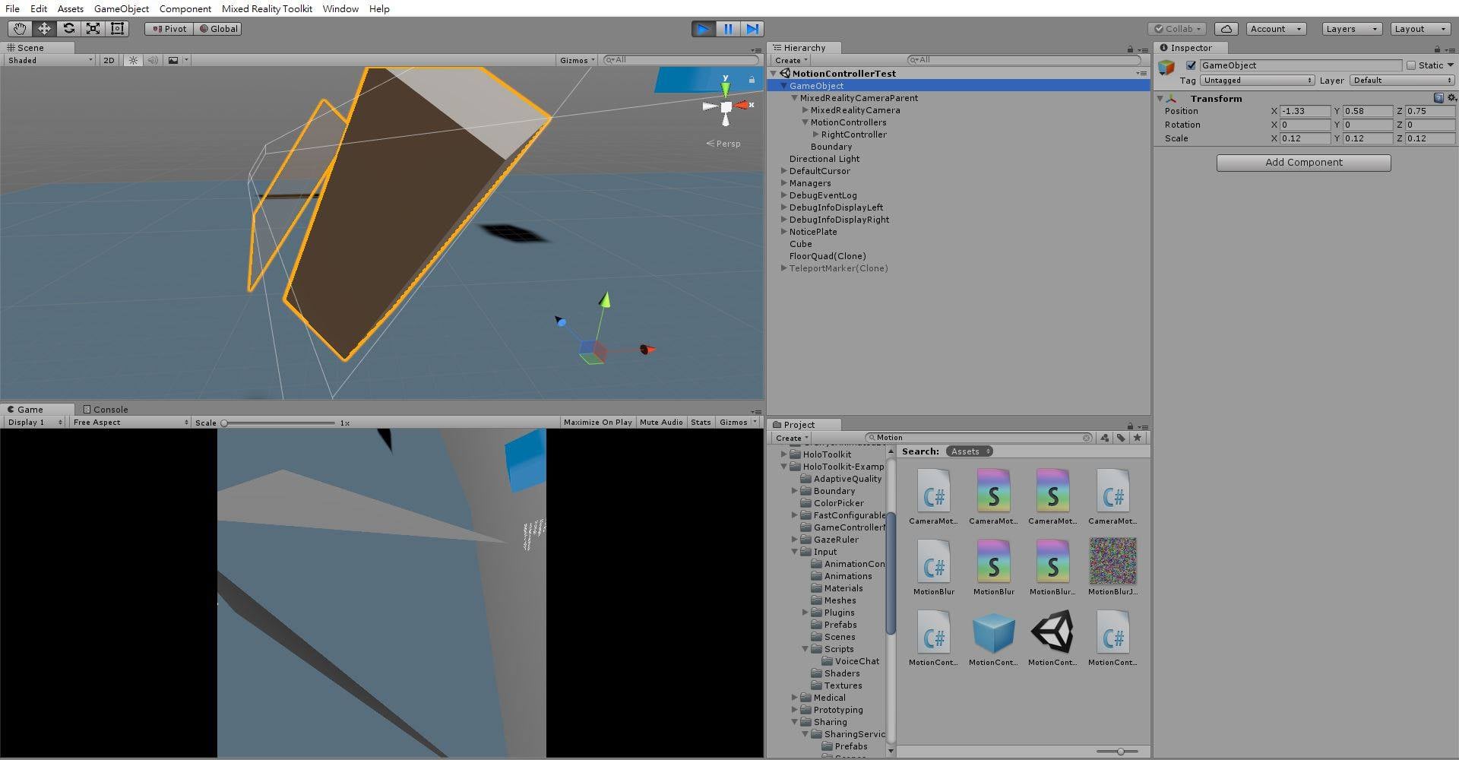This screenshot has height=760, width=1459.
Task: Click the Step frame button
Action: click(x=752, y=29)
